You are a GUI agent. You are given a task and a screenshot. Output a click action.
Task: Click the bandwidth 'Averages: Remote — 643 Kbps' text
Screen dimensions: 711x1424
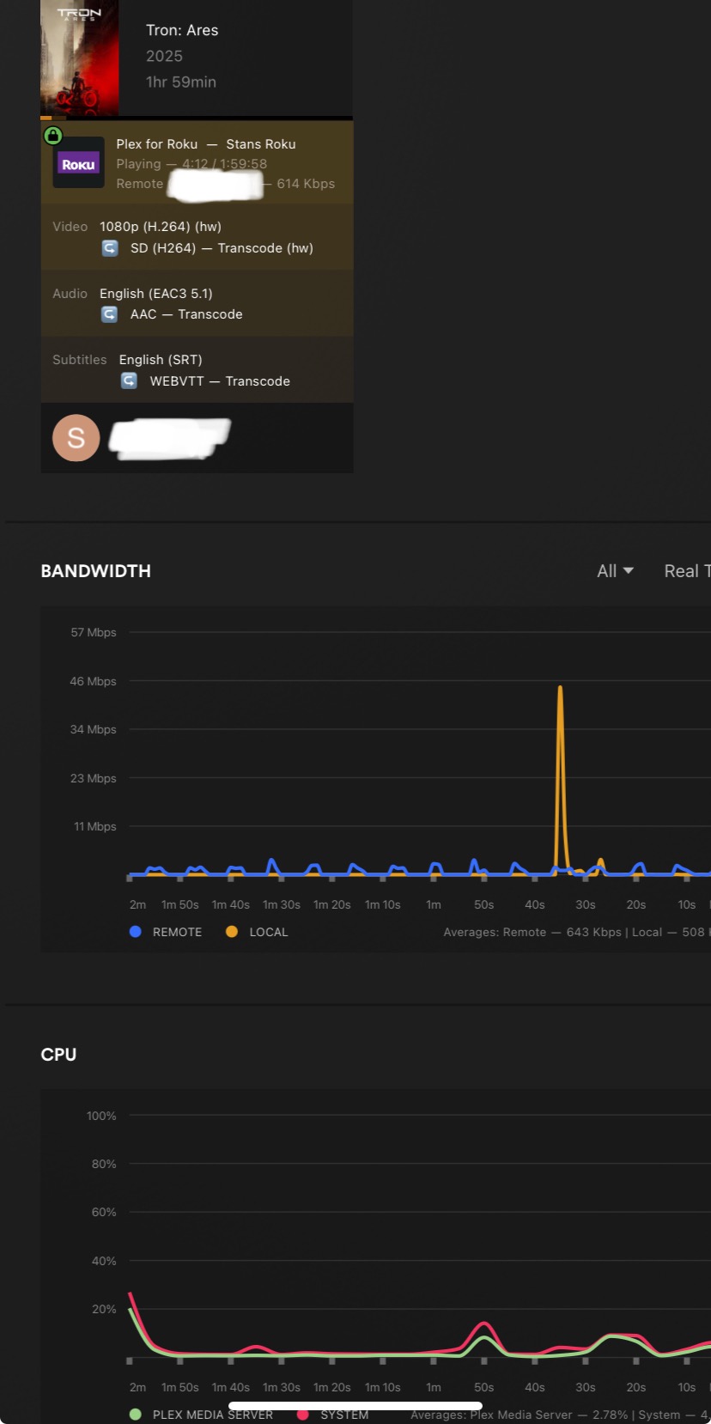(525, 932)
